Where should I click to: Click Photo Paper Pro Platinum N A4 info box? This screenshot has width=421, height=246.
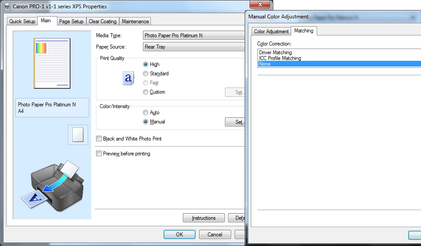coord(52,107)
